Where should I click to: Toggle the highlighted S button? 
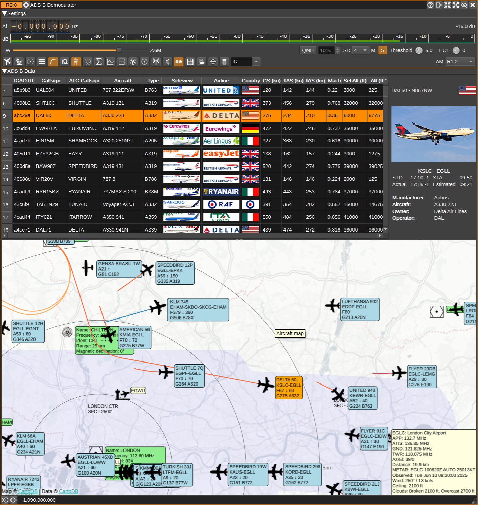383,50
